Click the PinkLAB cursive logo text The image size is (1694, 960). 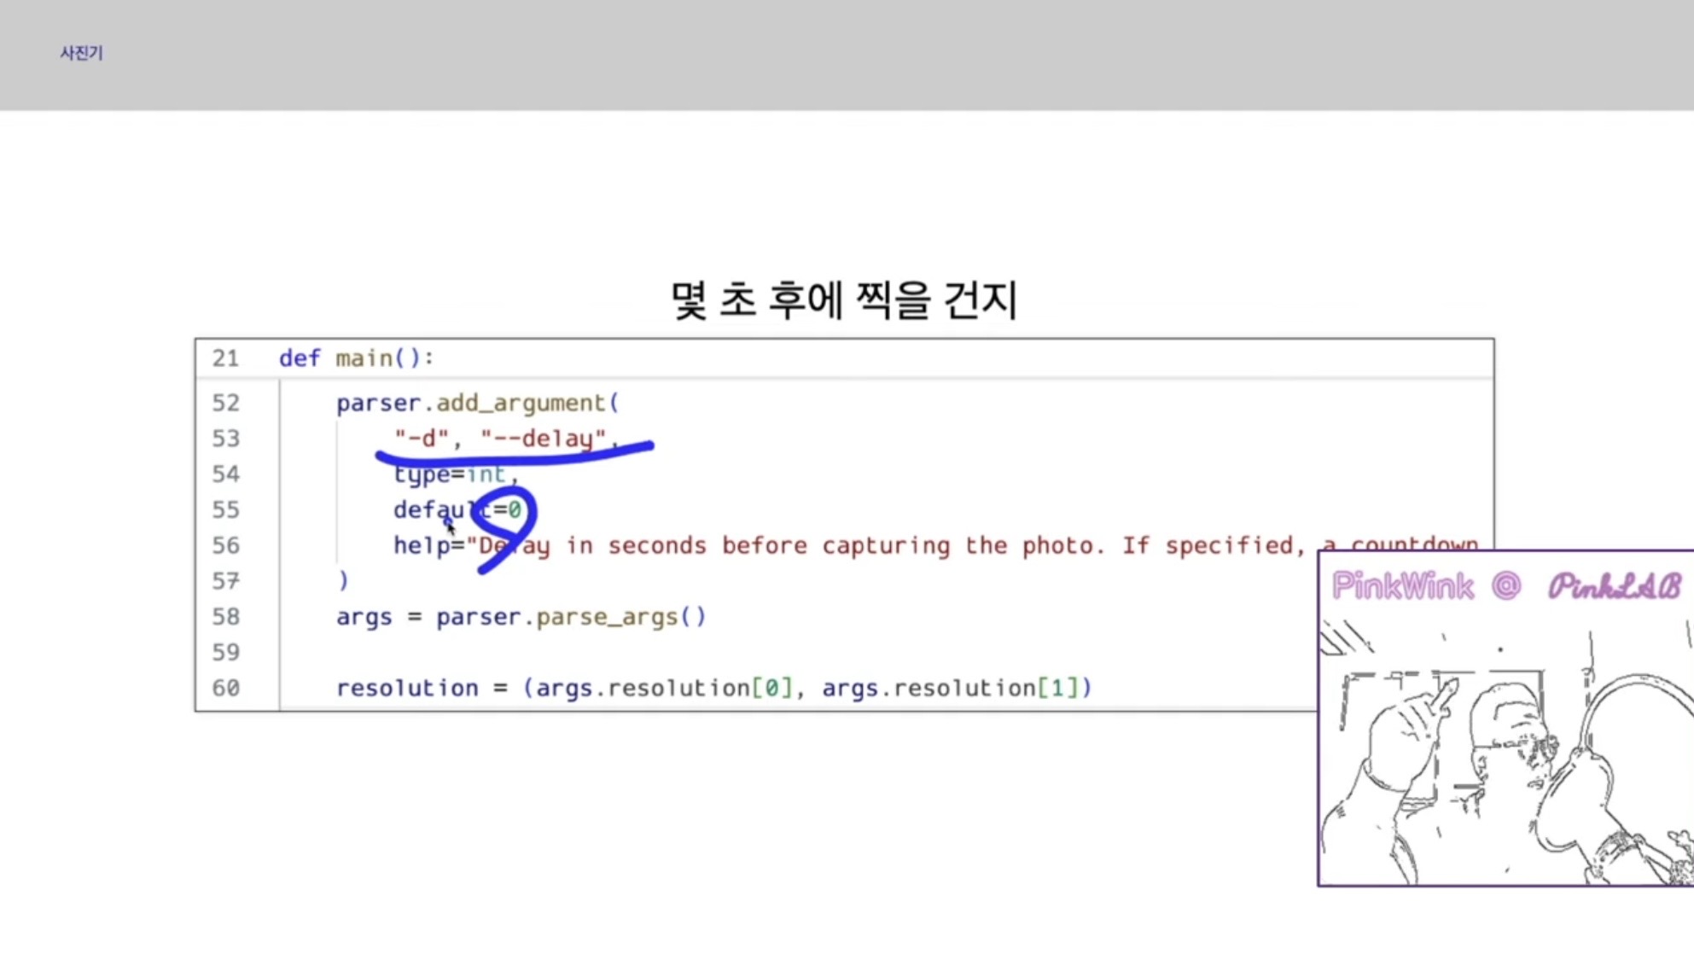coord(1613,586)
